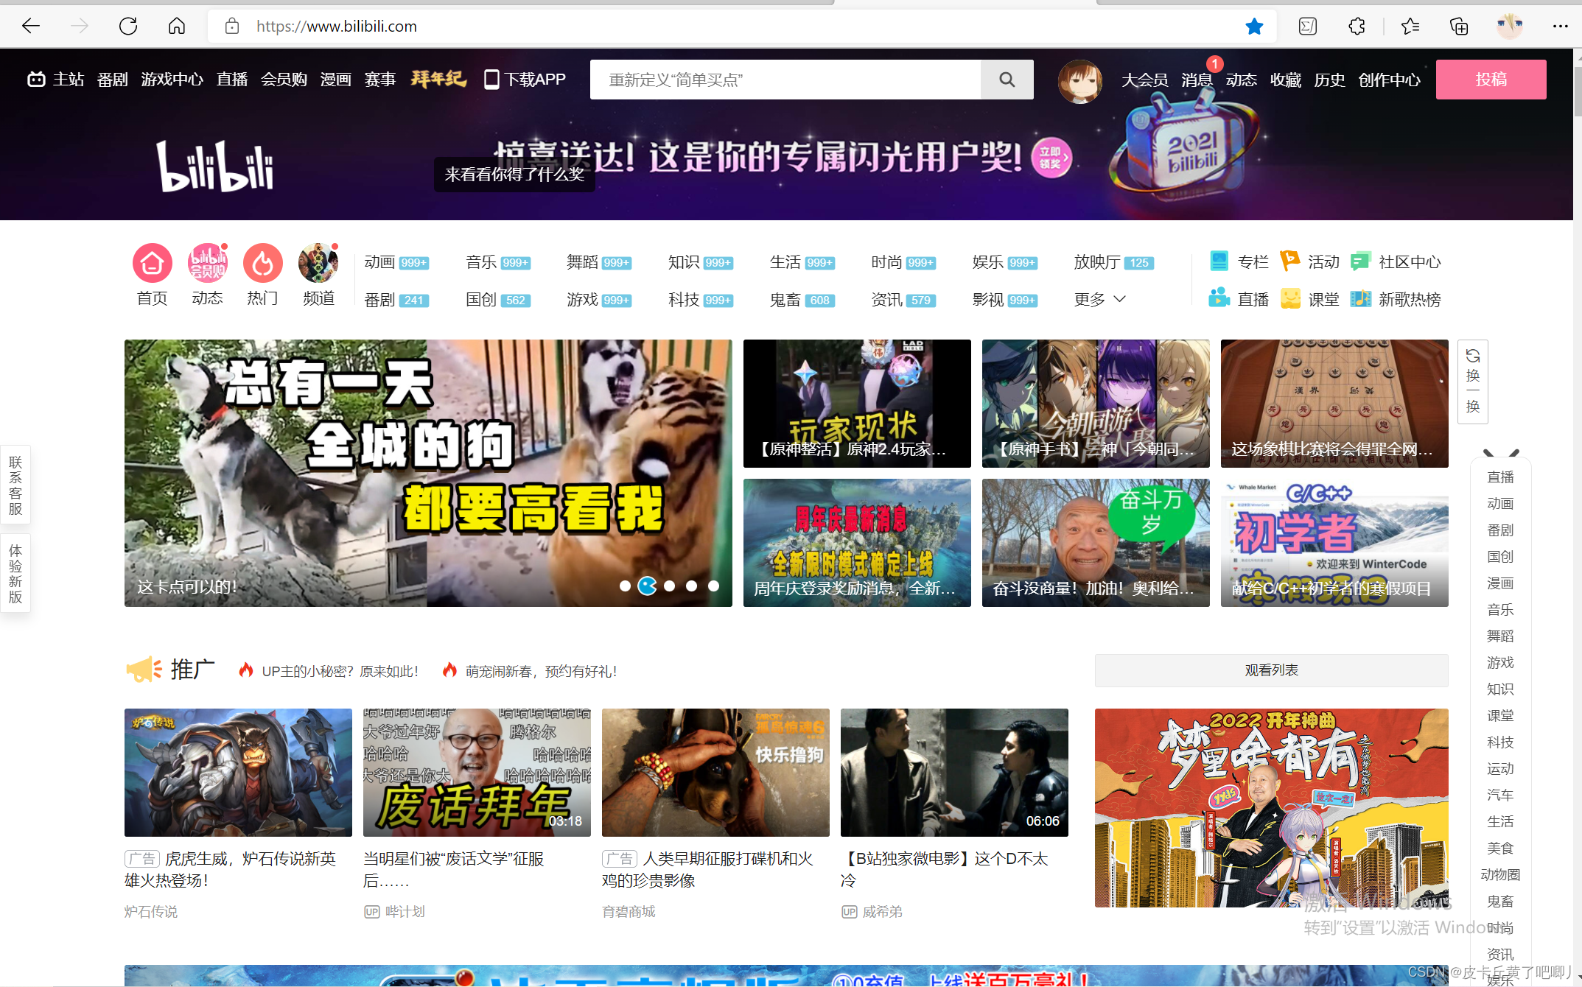Open the 象棋比赛 video thumbnail
The image size is (1582, 987).
(1334, 404)
